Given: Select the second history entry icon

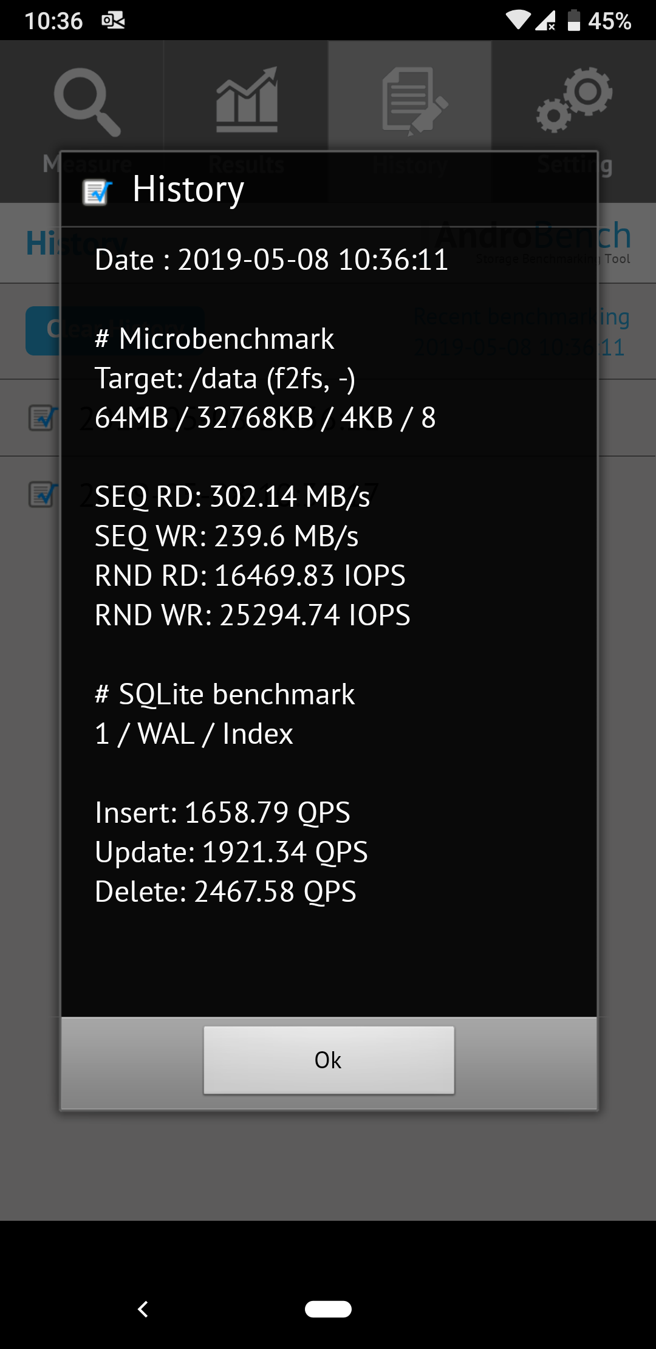Looking at the screenshot, I should click(x=43, y=495).
